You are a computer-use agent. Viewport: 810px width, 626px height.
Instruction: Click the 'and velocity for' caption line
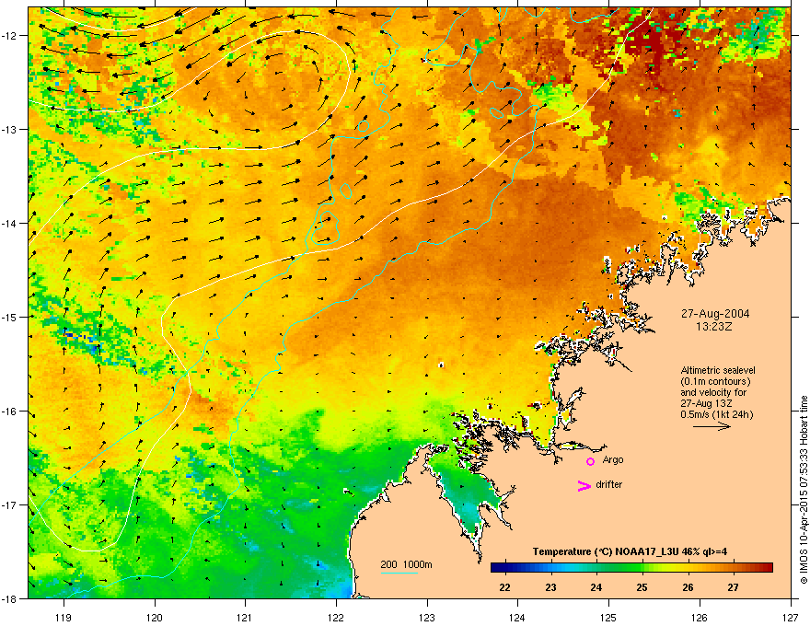[713, 392]
